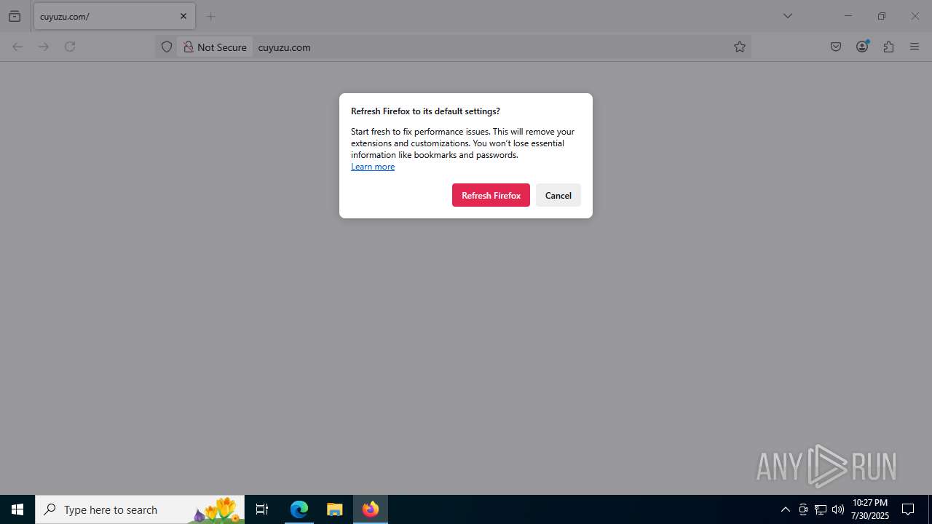This screenshot has height=524, width=932.
Task: Launch Microsoft Edge from taskbar
Action: point(299,509)
